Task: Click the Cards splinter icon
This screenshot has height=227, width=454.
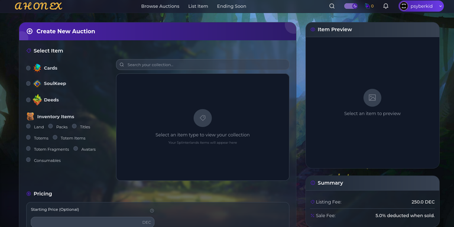Action: [x=37, y=68]
